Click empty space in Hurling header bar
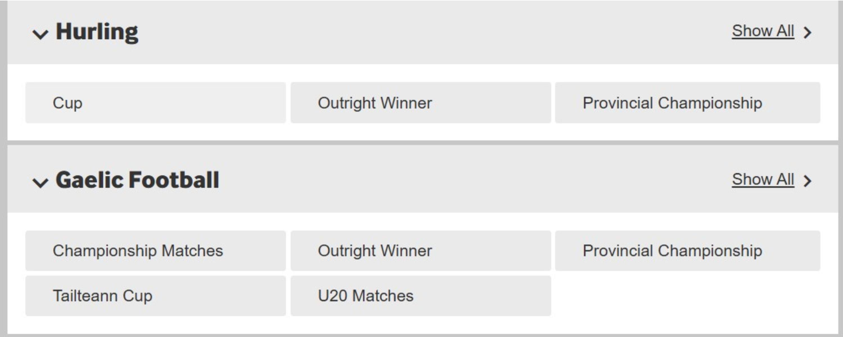843x337 pixels. coord(425,32)
